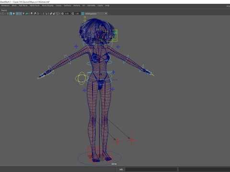
Task: Click the Smooth Shade All icon
Action: pyautogui.click(x=11, y=13)
